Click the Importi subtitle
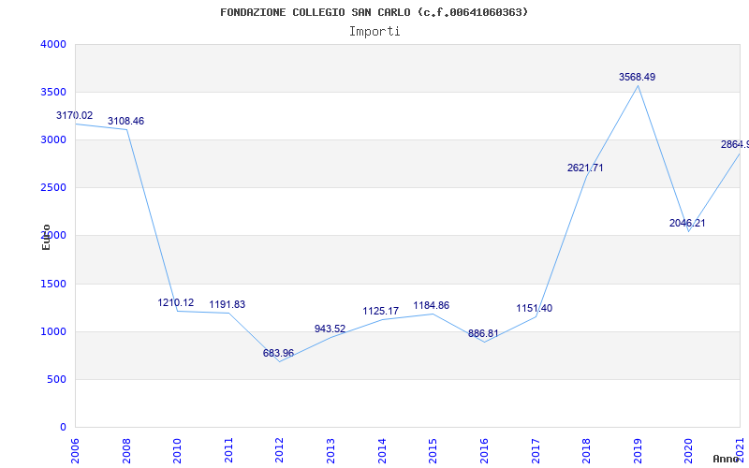This screenshot has width=749, height=468. (374, 32)
